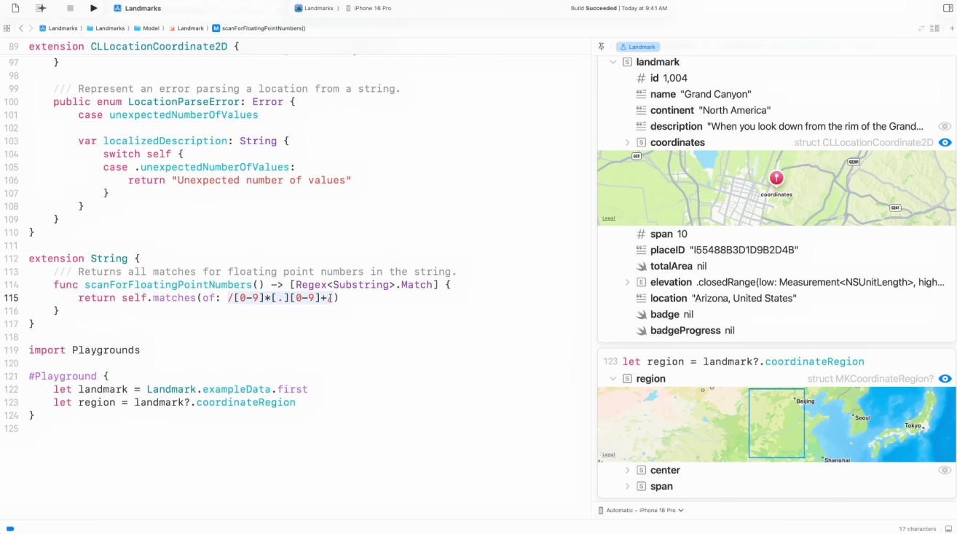Click the 17 characters status text

coord(917,529)
